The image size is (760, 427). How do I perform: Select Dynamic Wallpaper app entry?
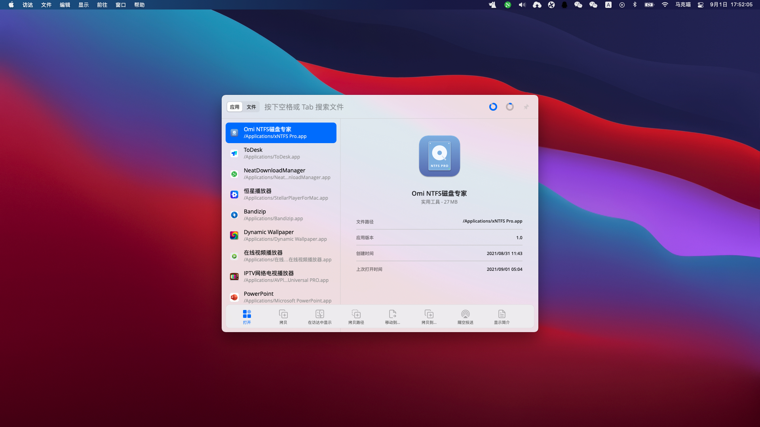coord(281,236)
